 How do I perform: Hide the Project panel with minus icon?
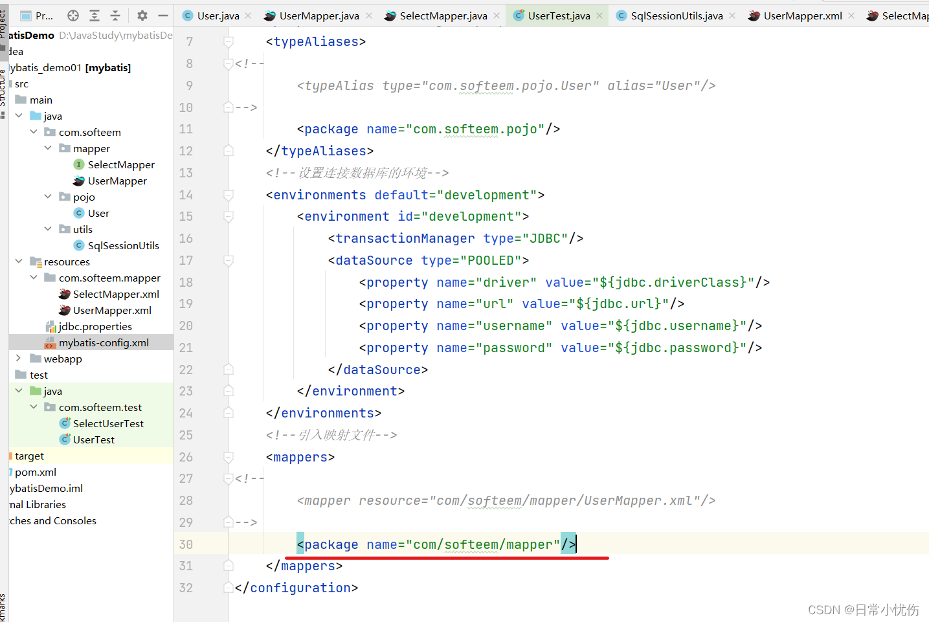[163, 16]
